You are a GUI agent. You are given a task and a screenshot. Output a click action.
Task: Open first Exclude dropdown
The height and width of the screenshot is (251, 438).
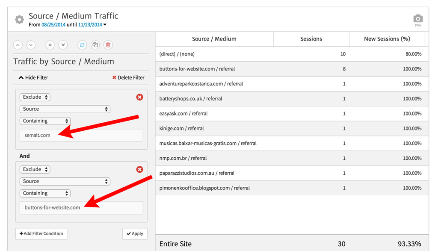[x=35, y=97]
